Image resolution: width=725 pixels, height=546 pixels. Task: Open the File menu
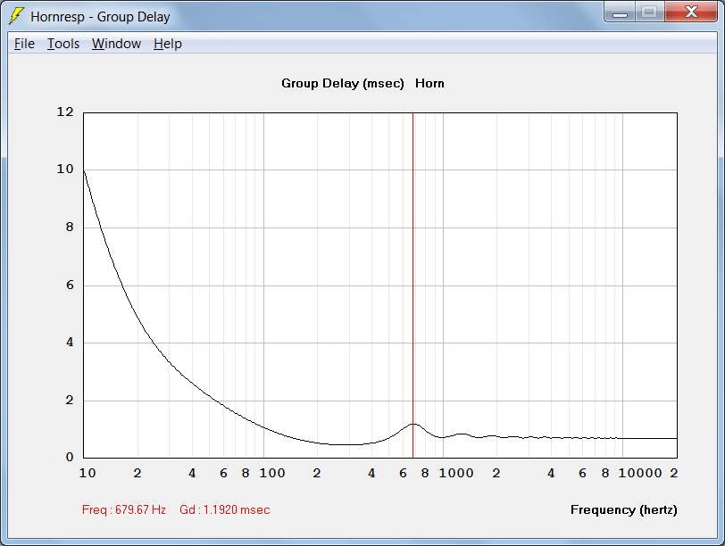pos(24,44)
